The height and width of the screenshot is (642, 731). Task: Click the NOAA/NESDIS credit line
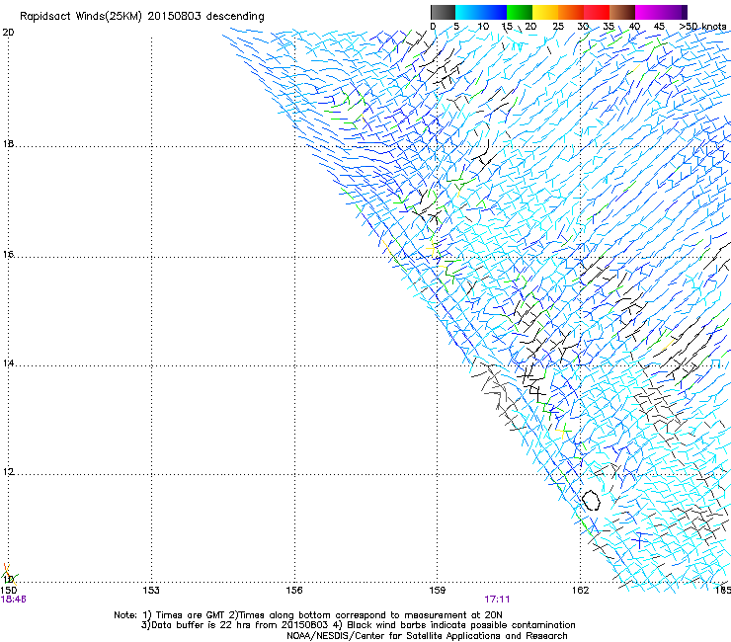[x=427, y=635]
